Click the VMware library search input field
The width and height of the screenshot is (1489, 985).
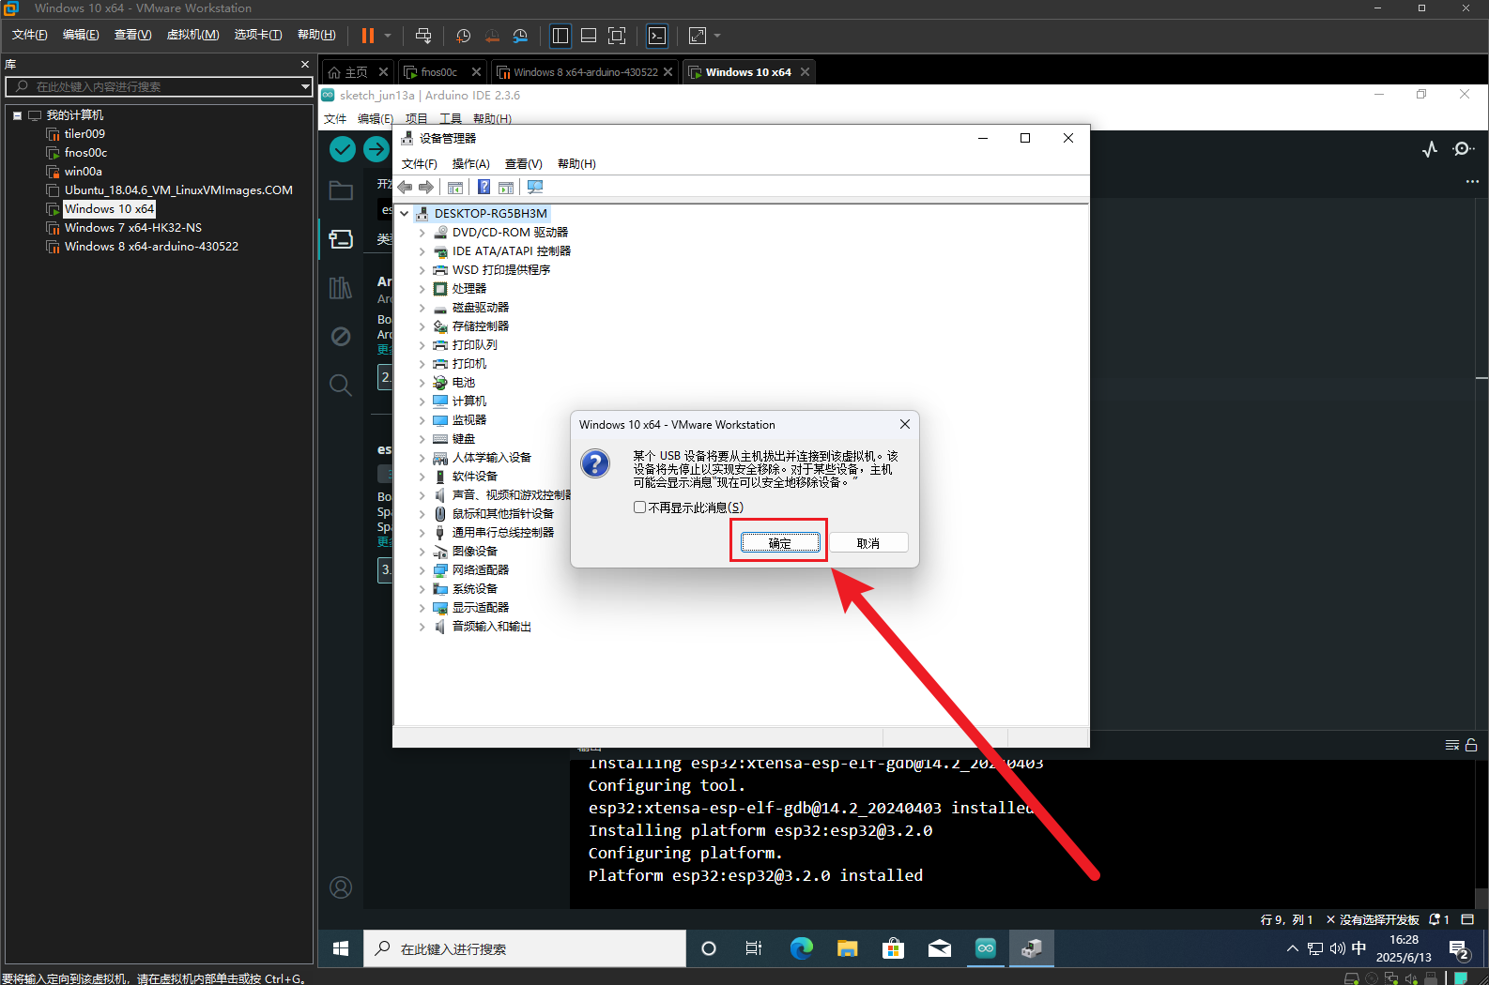pyautogui.click(x=159, y=86)
